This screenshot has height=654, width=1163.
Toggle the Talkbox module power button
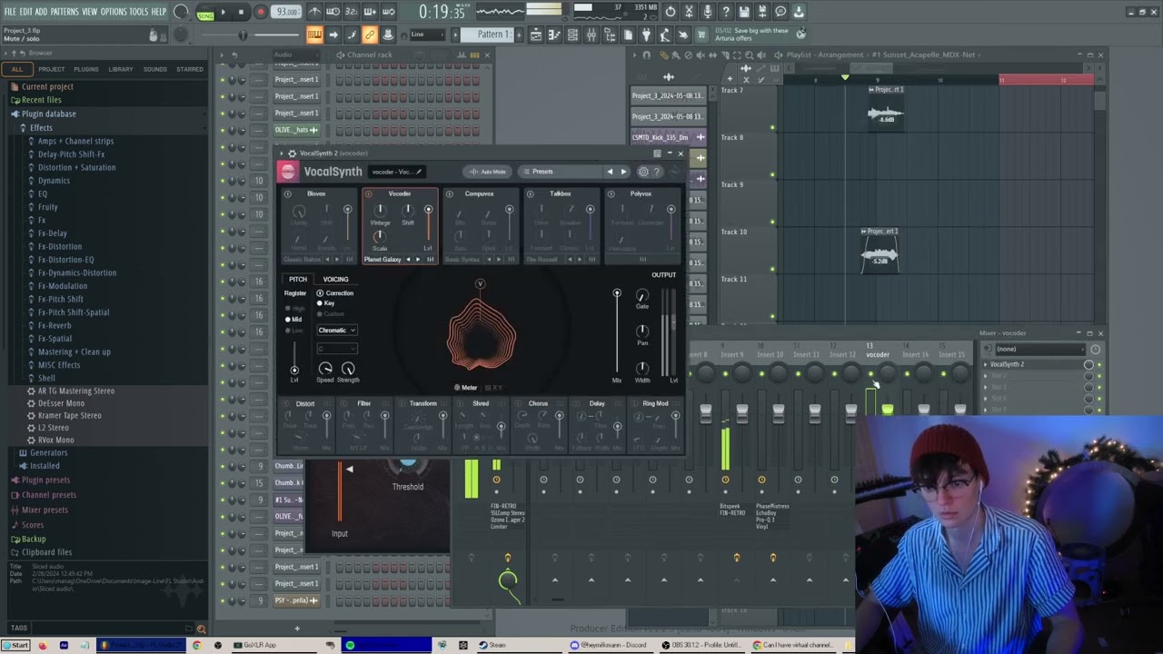point(530,193)
